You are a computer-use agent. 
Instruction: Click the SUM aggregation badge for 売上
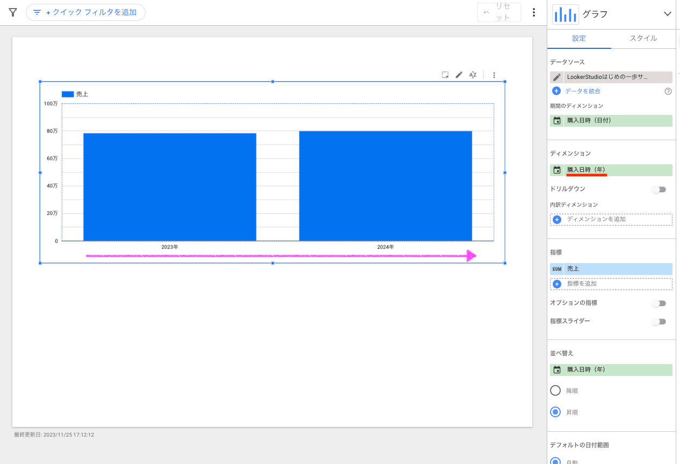tap(556, 269)
